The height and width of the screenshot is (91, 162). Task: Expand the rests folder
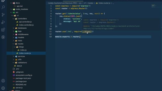click(x=13, y=41)
